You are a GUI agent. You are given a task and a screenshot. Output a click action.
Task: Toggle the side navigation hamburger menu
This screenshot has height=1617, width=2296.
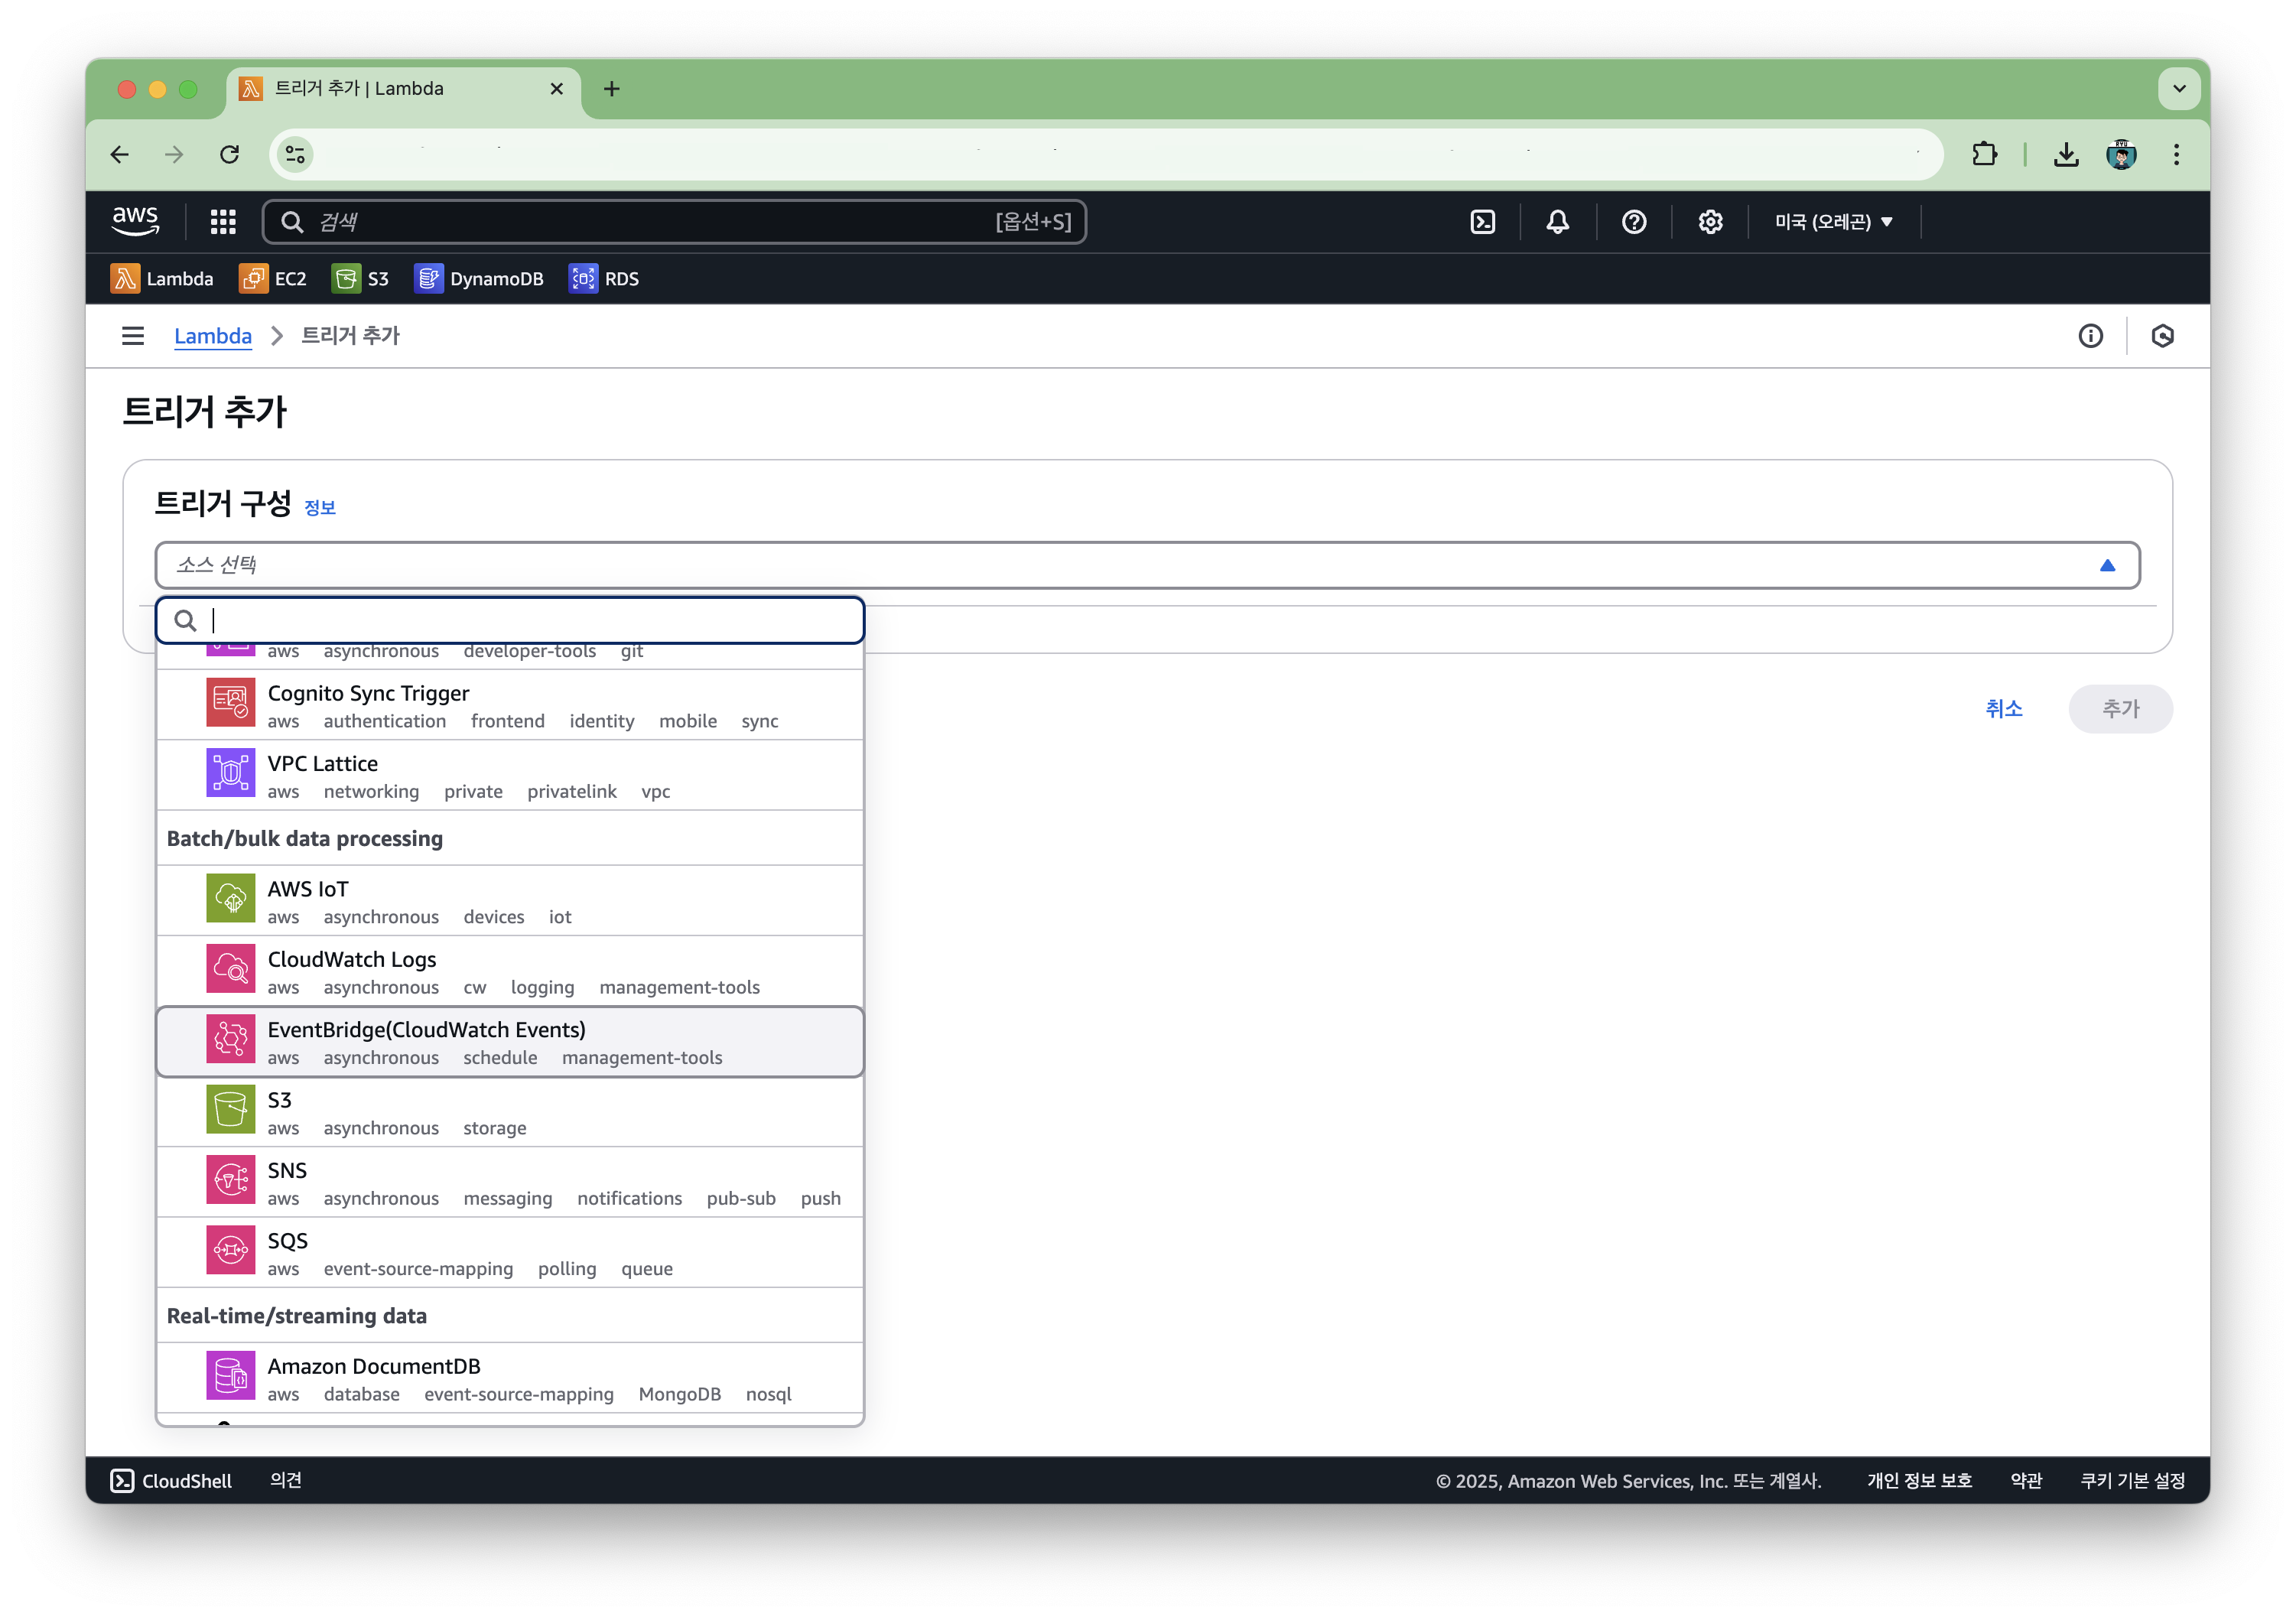[133, 336]
